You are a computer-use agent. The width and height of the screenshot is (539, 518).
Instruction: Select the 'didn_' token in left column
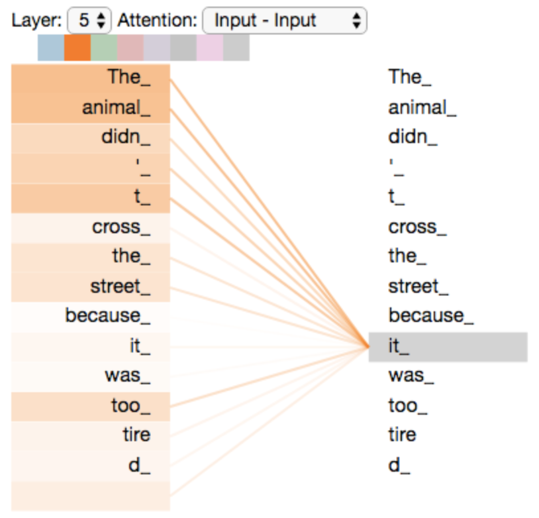[x=91, y=138]
